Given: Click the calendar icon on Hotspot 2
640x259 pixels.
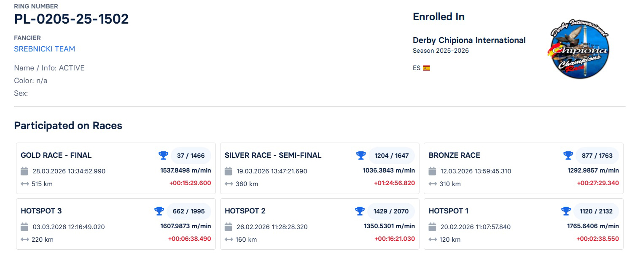Looking at the screenshot, I should (x=229, y=227).
